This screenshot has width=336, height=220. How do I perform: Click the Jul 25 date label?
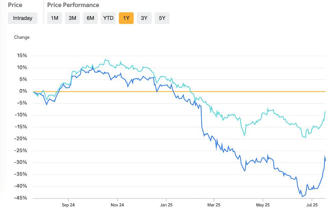tap(312, 205)
